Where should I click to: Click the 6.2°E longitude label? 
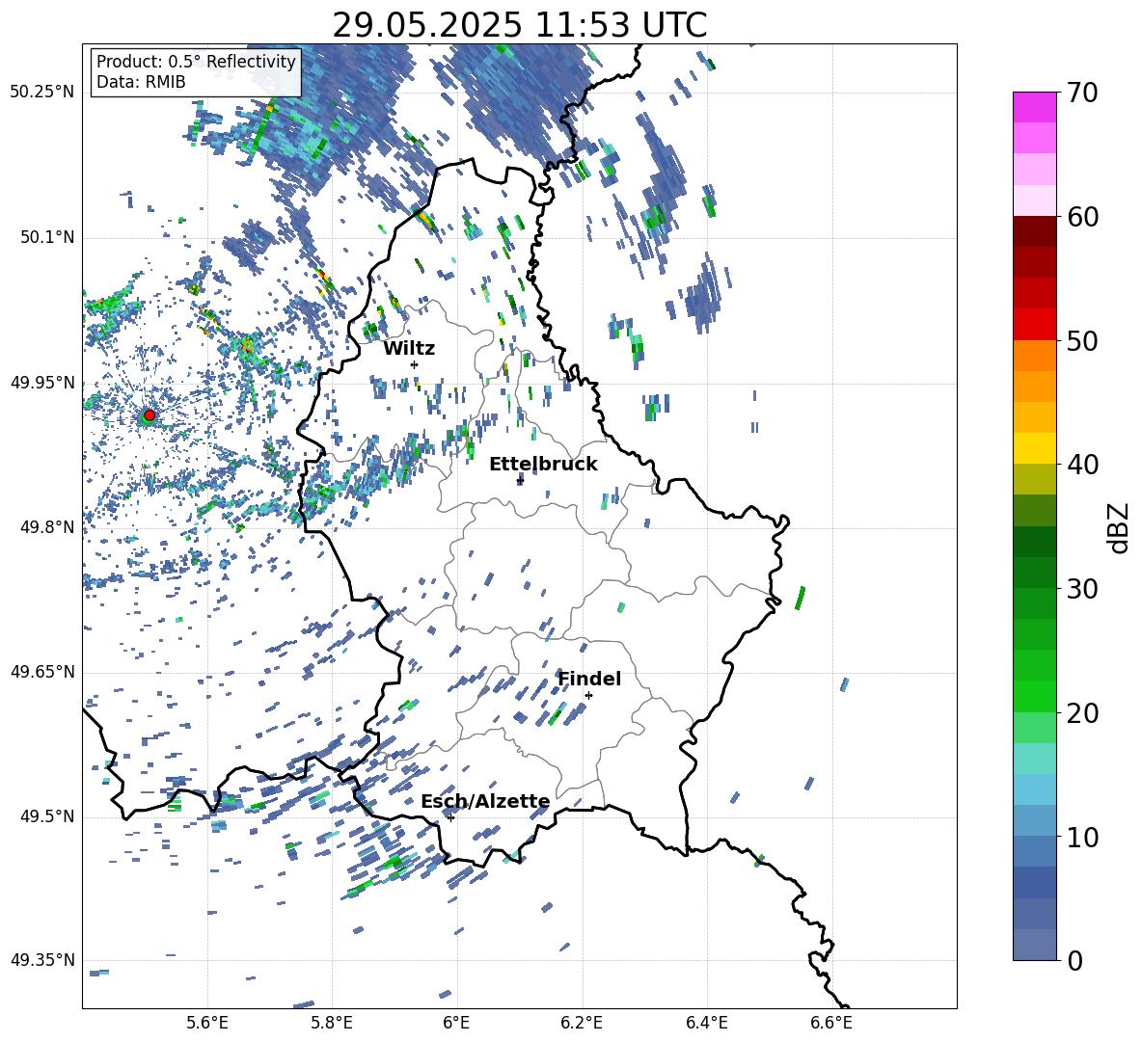pyautogui.click(x=582, y=1024)
